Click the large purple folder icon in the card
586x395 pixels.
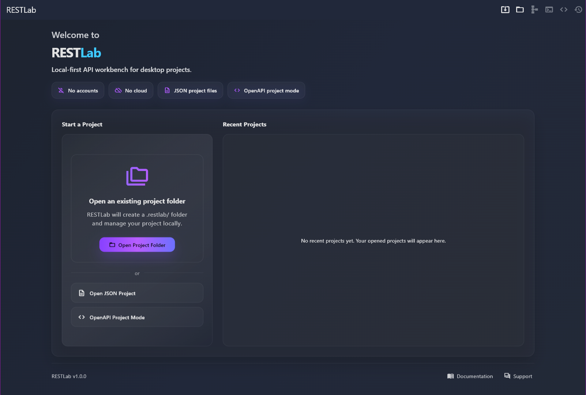tap(137, 176)
